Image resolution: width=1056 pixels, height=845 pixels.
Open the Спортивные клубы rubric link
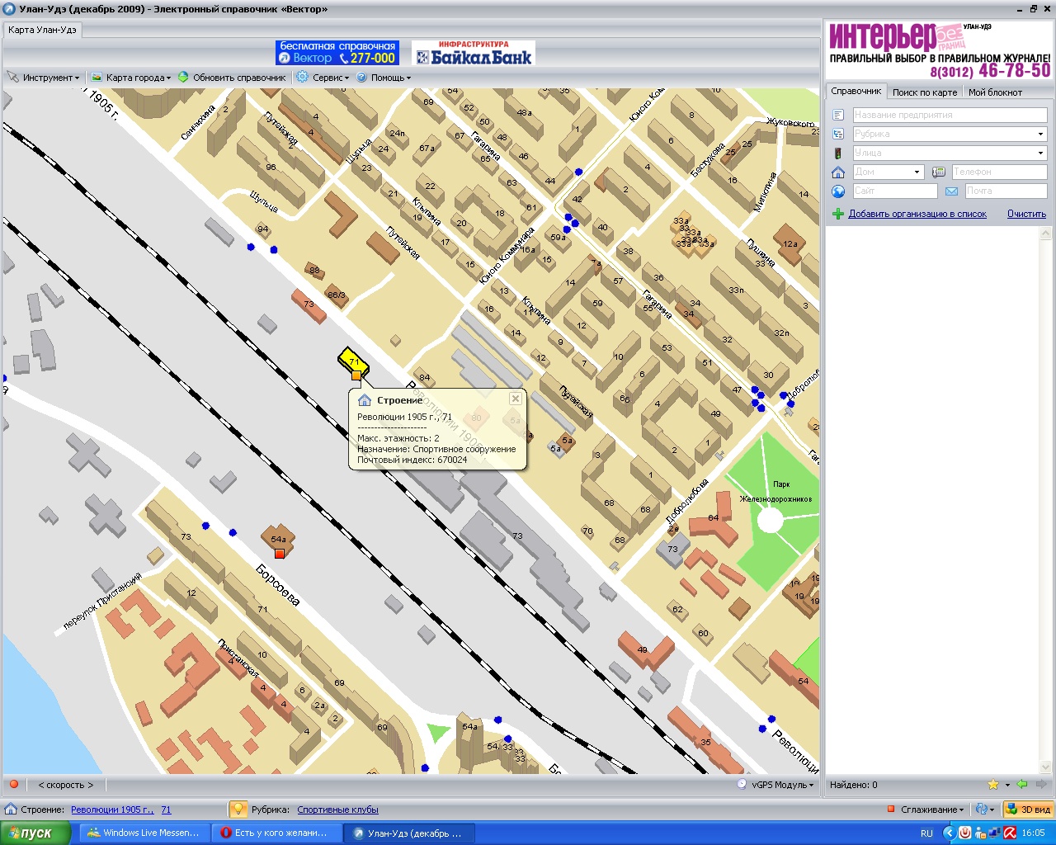(337, 810)
